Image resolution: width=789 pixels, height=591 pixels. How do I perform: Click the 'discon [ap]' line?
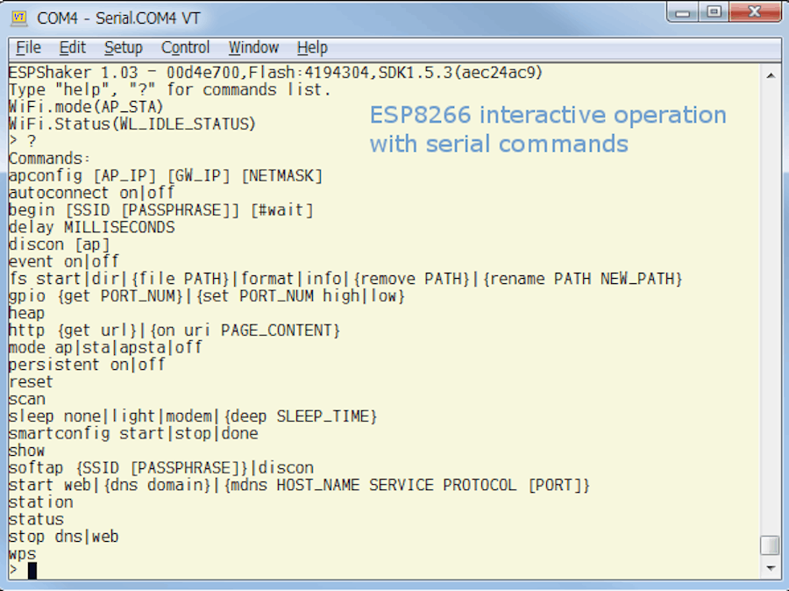pos(59,245)
